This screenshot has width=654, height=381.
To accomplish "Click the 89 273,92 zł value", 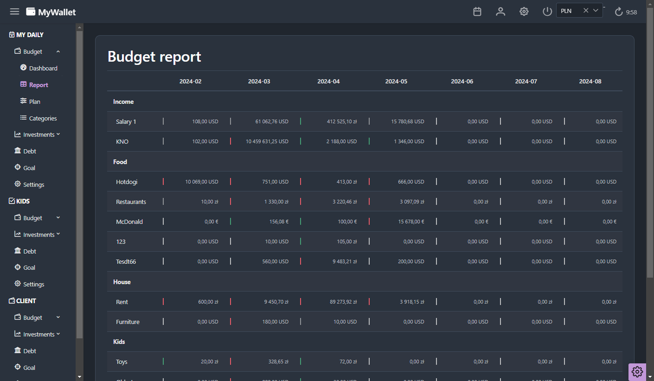I will click(343, 302).
